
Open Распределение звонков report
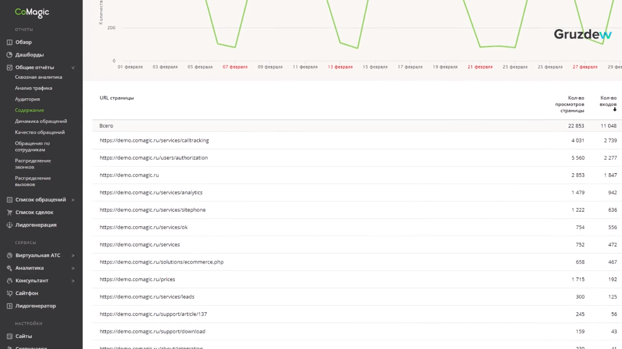coord(33,164)
